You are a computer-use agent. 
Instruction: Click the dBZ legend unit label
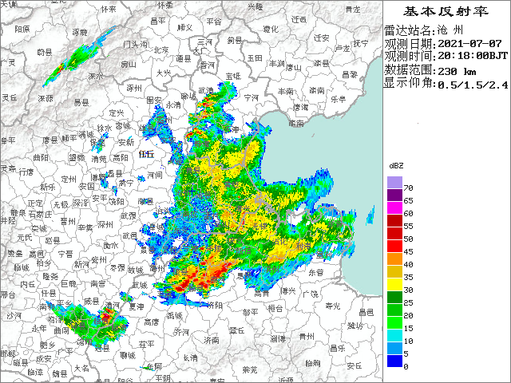pyautogui.click(x=396, y=164)
